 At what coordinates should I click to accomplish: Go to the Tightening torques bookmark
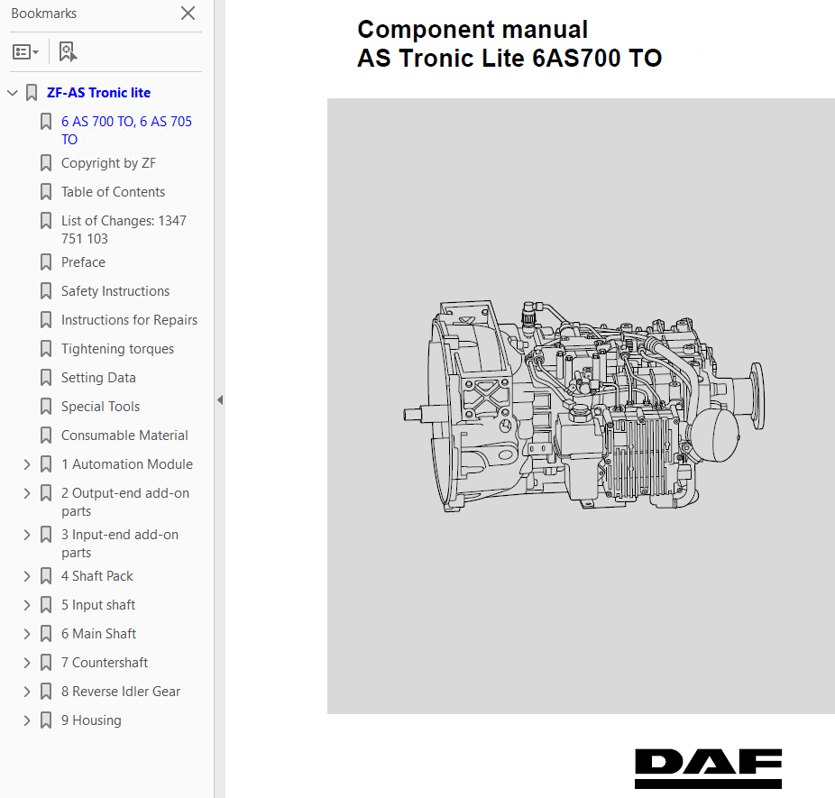[117, 349]
